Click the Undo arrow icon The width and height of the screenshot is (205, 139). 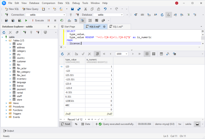[105, 9]
